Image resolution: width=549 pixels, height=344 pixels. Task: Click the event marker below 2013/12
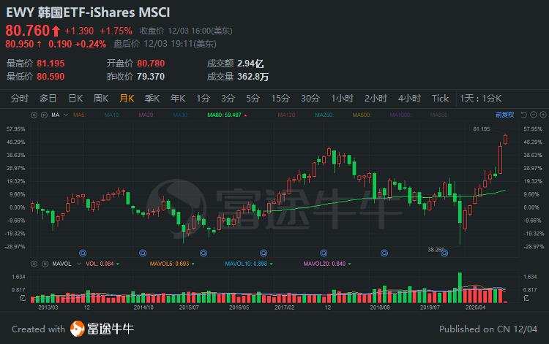83,253
